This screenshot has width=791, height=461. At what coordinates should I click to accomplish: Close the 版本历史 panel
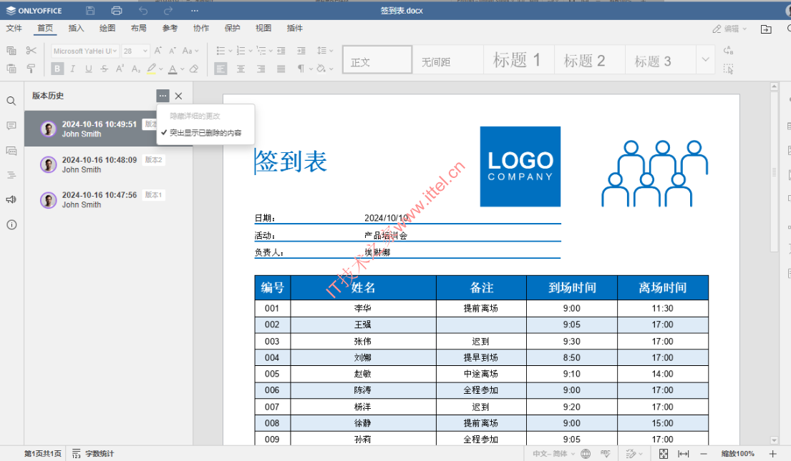click(178, 96)
